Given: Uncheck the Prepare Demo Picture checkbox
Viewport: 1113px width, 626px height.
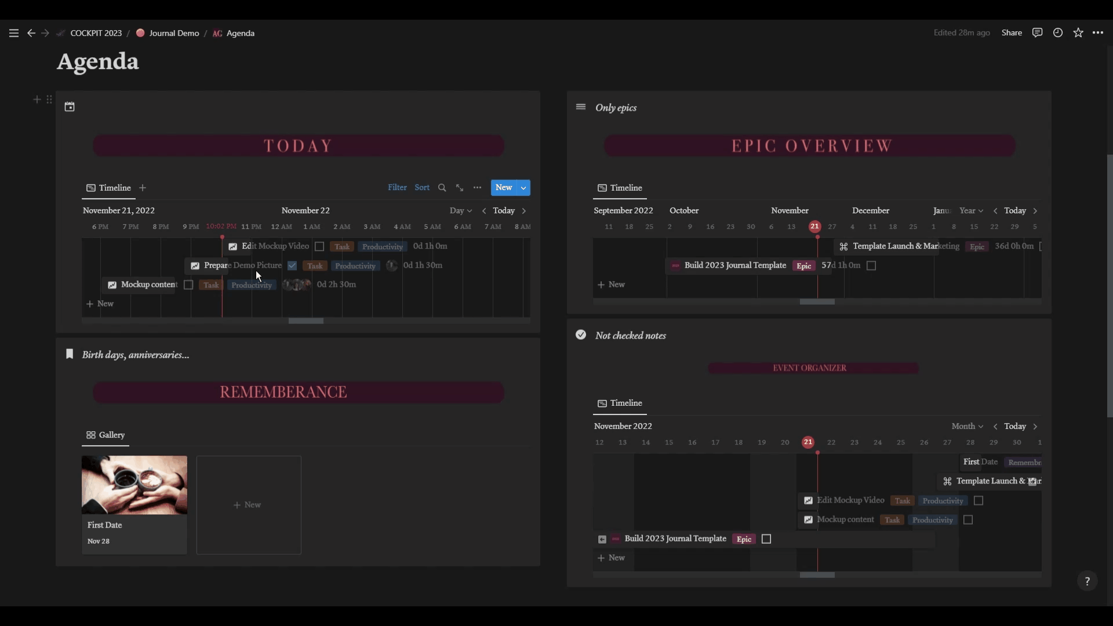Looking at the screenshot, I should pyautogui.click(x=292, y=265).
